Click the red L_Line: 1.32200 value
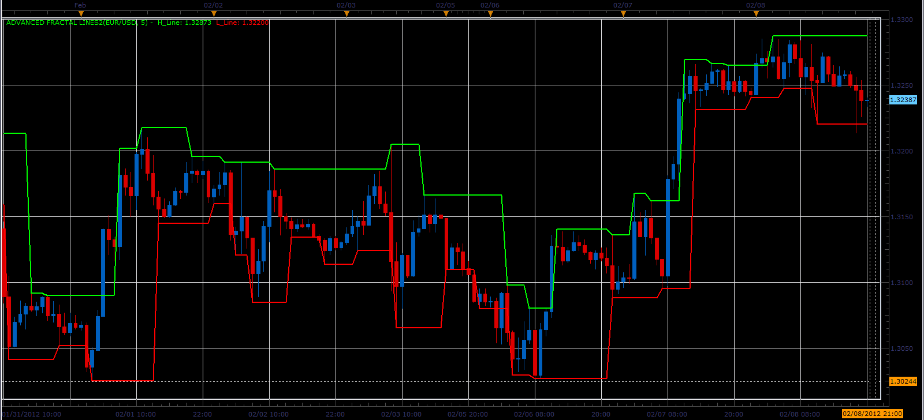This screenshot has height=420, width=924. pos(243,22)
